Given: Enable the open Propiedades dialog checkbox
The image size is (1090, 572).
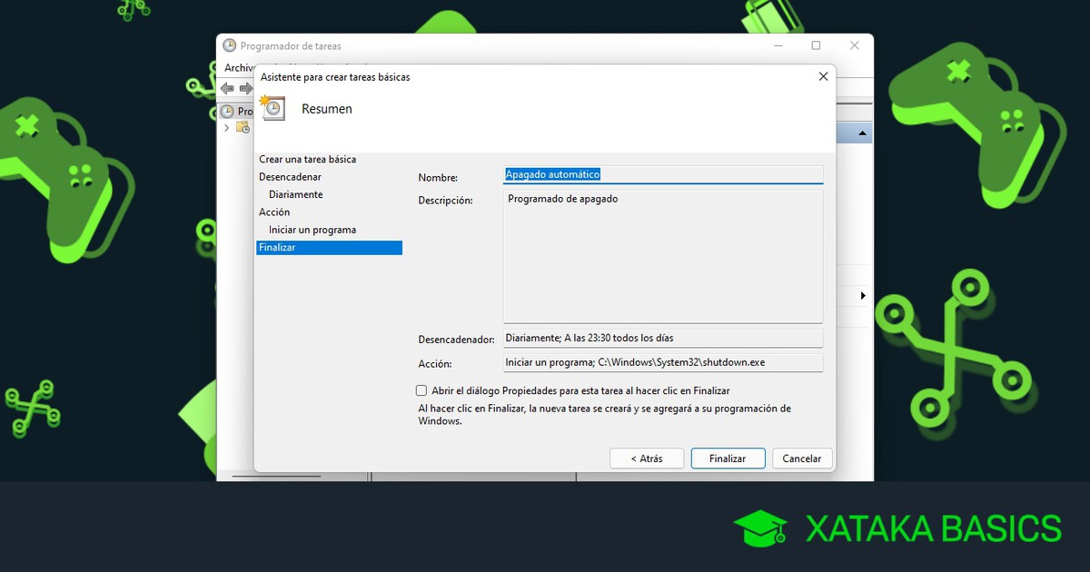Looking at the screenshot, I should 421,390.
